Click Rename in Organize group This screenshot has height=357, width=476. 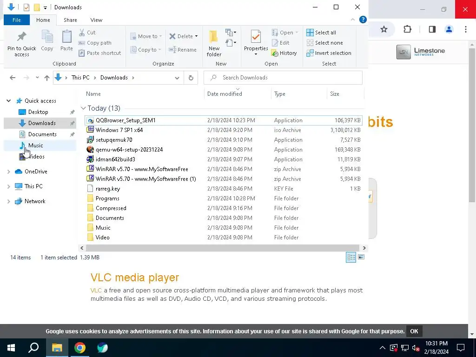coord(183,50)
